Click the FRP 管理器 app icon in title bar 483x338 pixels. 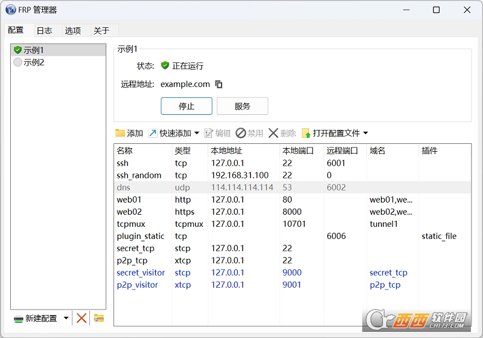tap(10, 10)
